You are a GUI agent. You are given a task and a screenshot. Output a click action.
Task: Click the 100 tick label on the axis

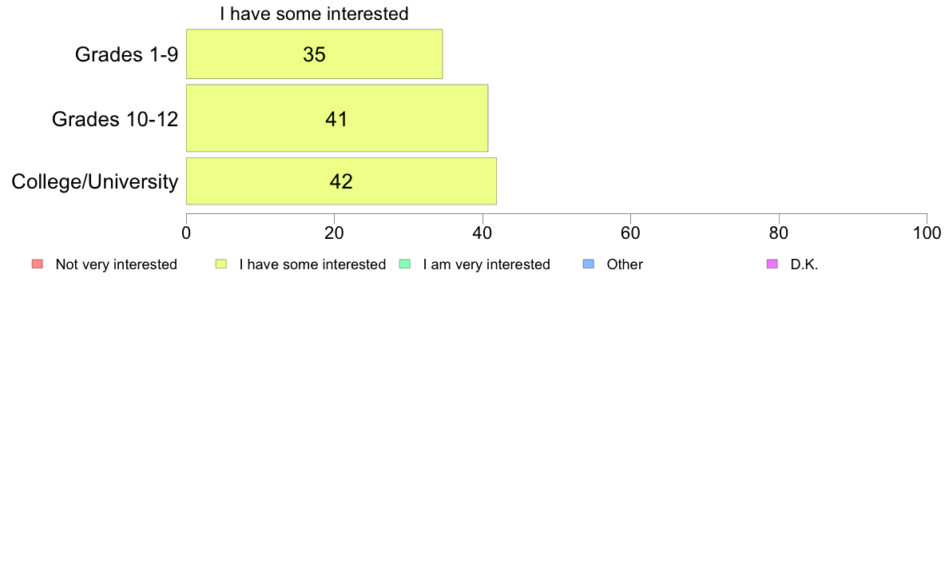[x=927, y=233]
